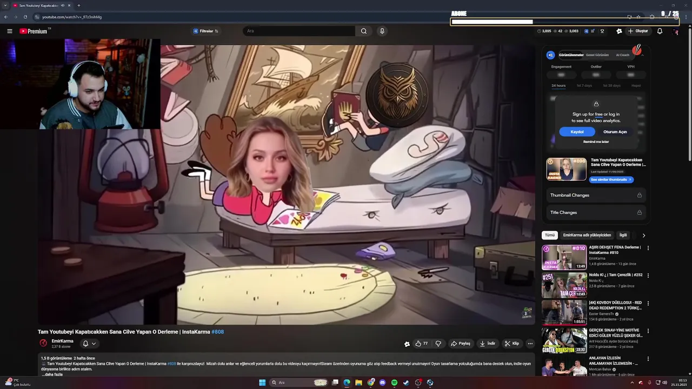Share the video via Paylaş
Viewport: 692px width, 389px height.
(461, 344)
